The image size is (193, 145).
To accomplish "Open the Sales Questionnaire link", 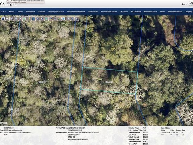I will (175, 12).
